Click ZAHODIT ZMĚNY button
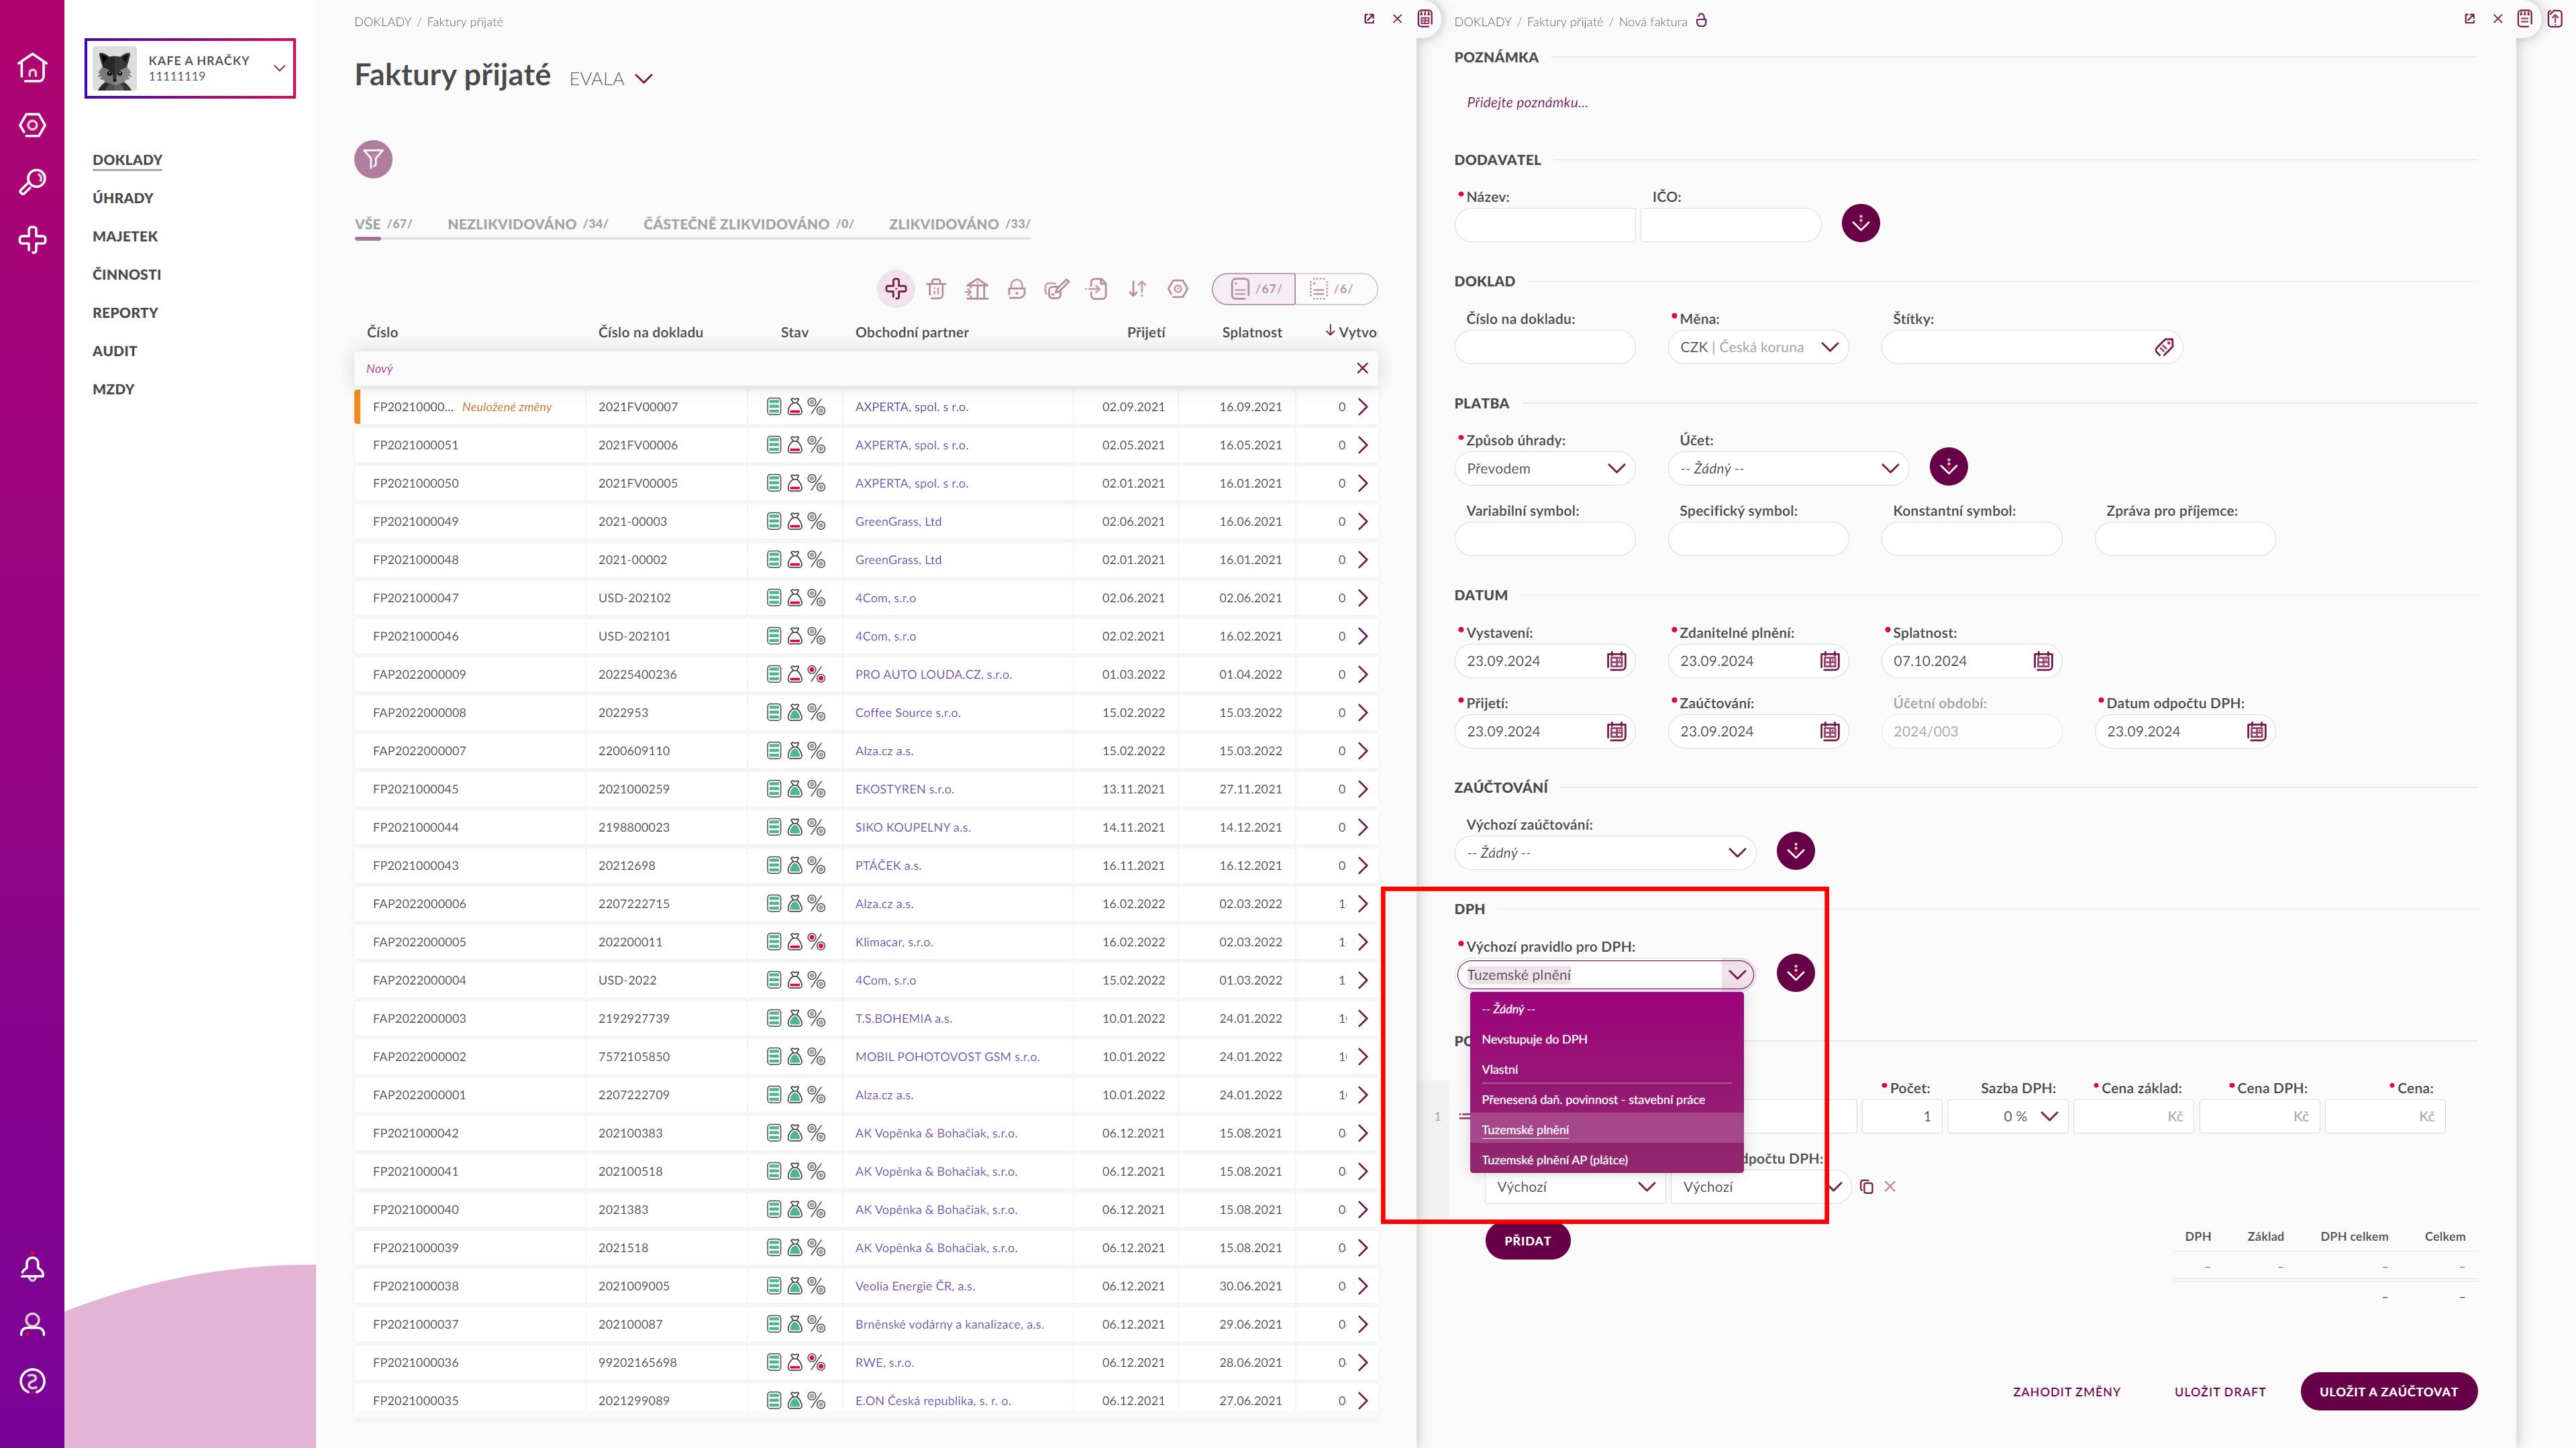Viewport: 2576px width, 1448px height. click(x=2066, y=1391)
